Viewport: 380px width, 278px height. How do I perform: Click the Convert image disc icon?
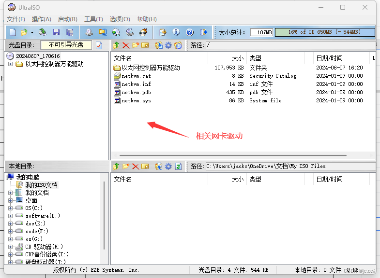(x=116, y=32)
